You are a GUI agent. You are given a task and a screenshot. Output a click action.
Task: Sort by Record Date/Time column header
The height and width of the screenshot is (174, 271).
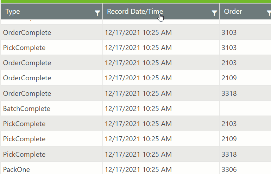click(135, 12)
